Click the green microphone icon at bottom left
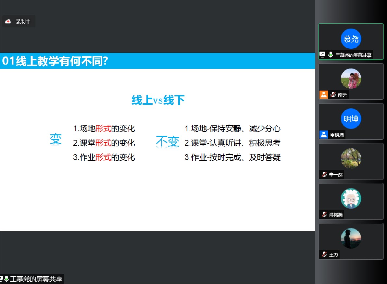387x284 pixels. [x=6, y=279]
